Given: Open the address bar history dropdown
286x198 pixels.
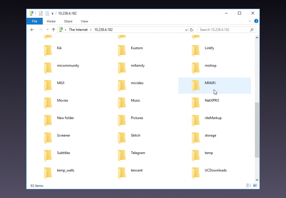Looking at the screenshot, I should click(x=185, y=30).
